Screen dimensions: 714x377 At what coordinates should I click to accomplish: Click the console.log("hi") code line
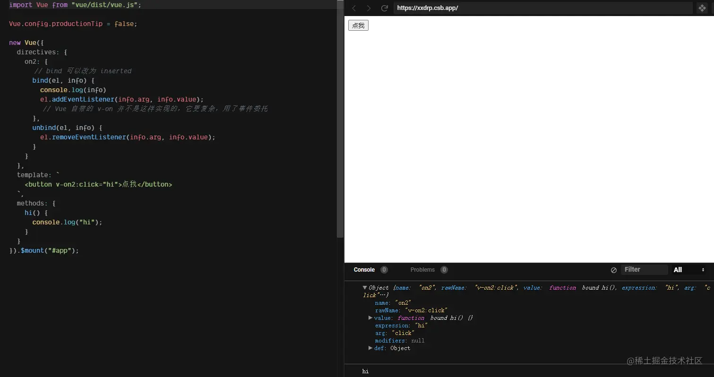68,222
